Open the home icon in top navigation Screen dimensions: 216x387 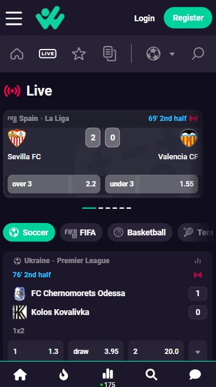[x=17, y=54]
